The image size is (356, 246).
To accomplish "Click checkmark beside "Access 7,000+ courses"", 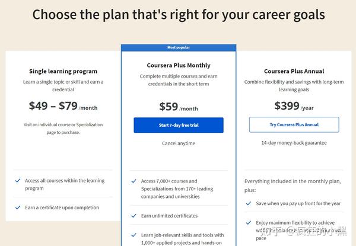I will (134, 181).
